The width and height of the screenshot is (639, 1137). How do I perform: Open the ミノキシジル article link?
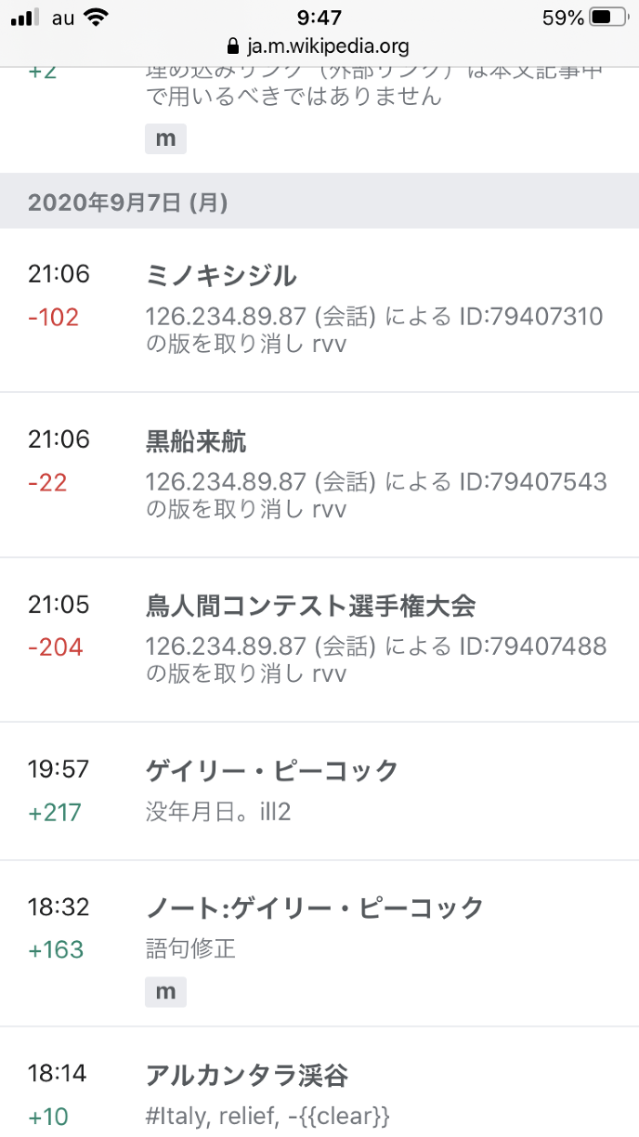221,276
